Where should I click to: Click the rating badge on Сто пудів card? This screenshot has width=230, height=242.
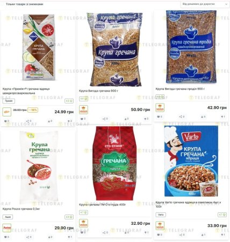[x=83, y=212]
